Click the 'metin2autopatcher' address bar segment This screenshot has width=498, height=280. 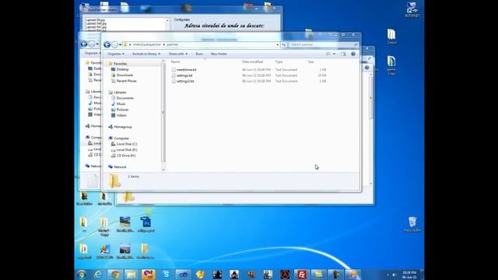click(x=147, y=45)
